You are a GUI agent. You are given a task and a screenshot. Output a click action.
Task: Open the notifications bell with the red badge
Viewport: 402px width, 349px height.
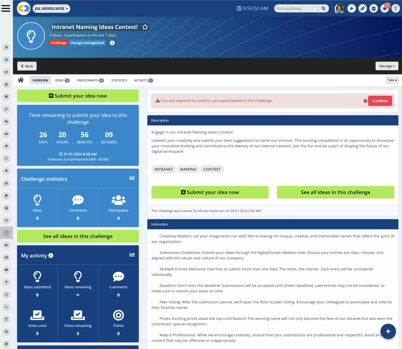[x=384, y=8]
